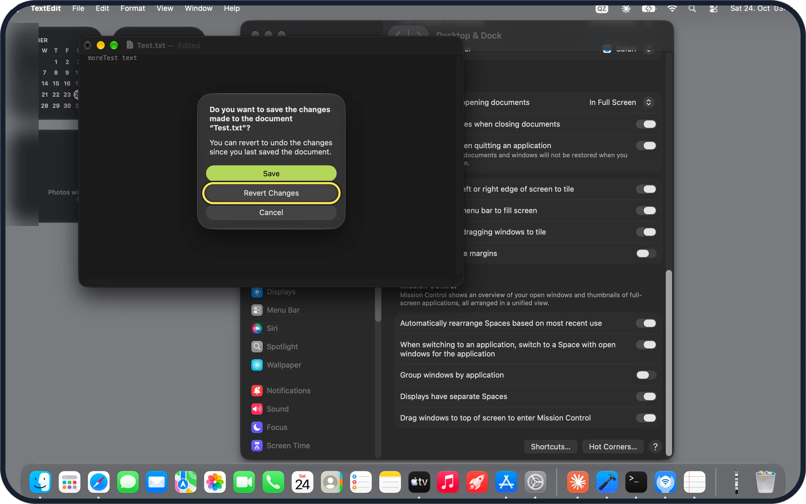Toggle the margins switch in Settings
This screenshot has width=806, height=504.
coord(646,253)
